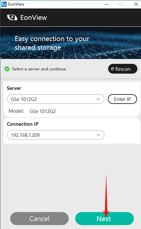Open the GSe 1012G2 server combo box
This screenshot has height=229, width=141.
pyautogui.click(x=56, y=99)
